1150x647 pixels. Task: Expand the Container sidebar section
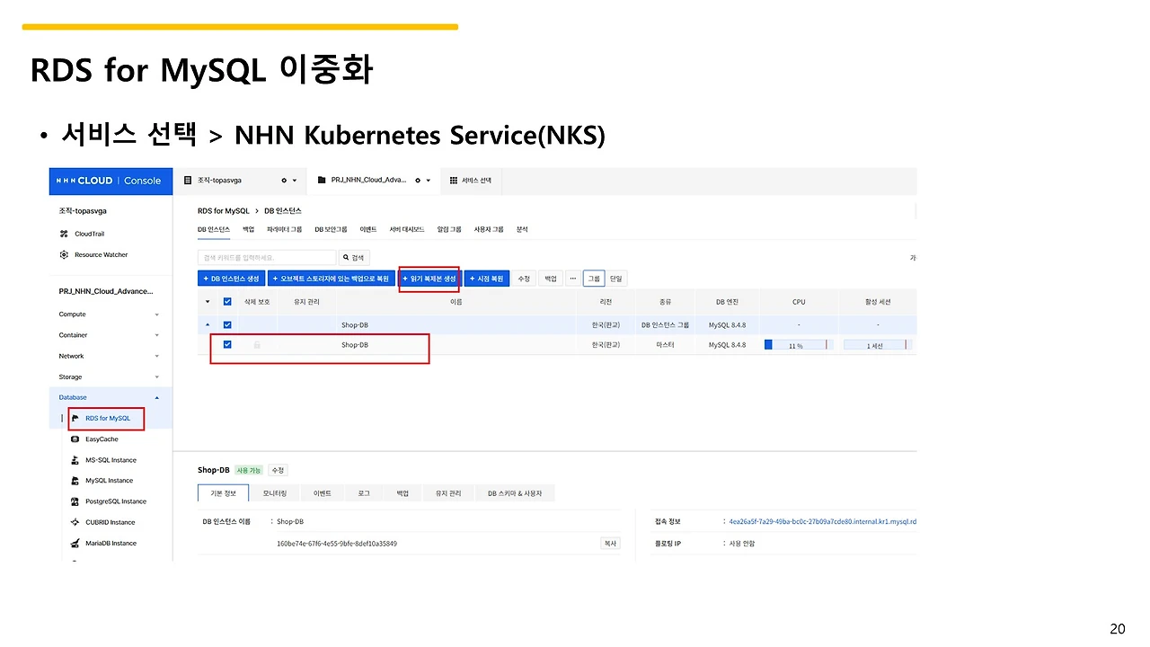(x=157, y=335)
